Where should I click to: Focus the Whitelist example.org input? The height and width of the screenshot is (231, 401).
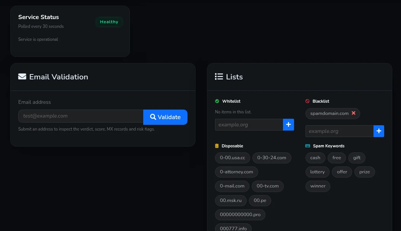249,124
